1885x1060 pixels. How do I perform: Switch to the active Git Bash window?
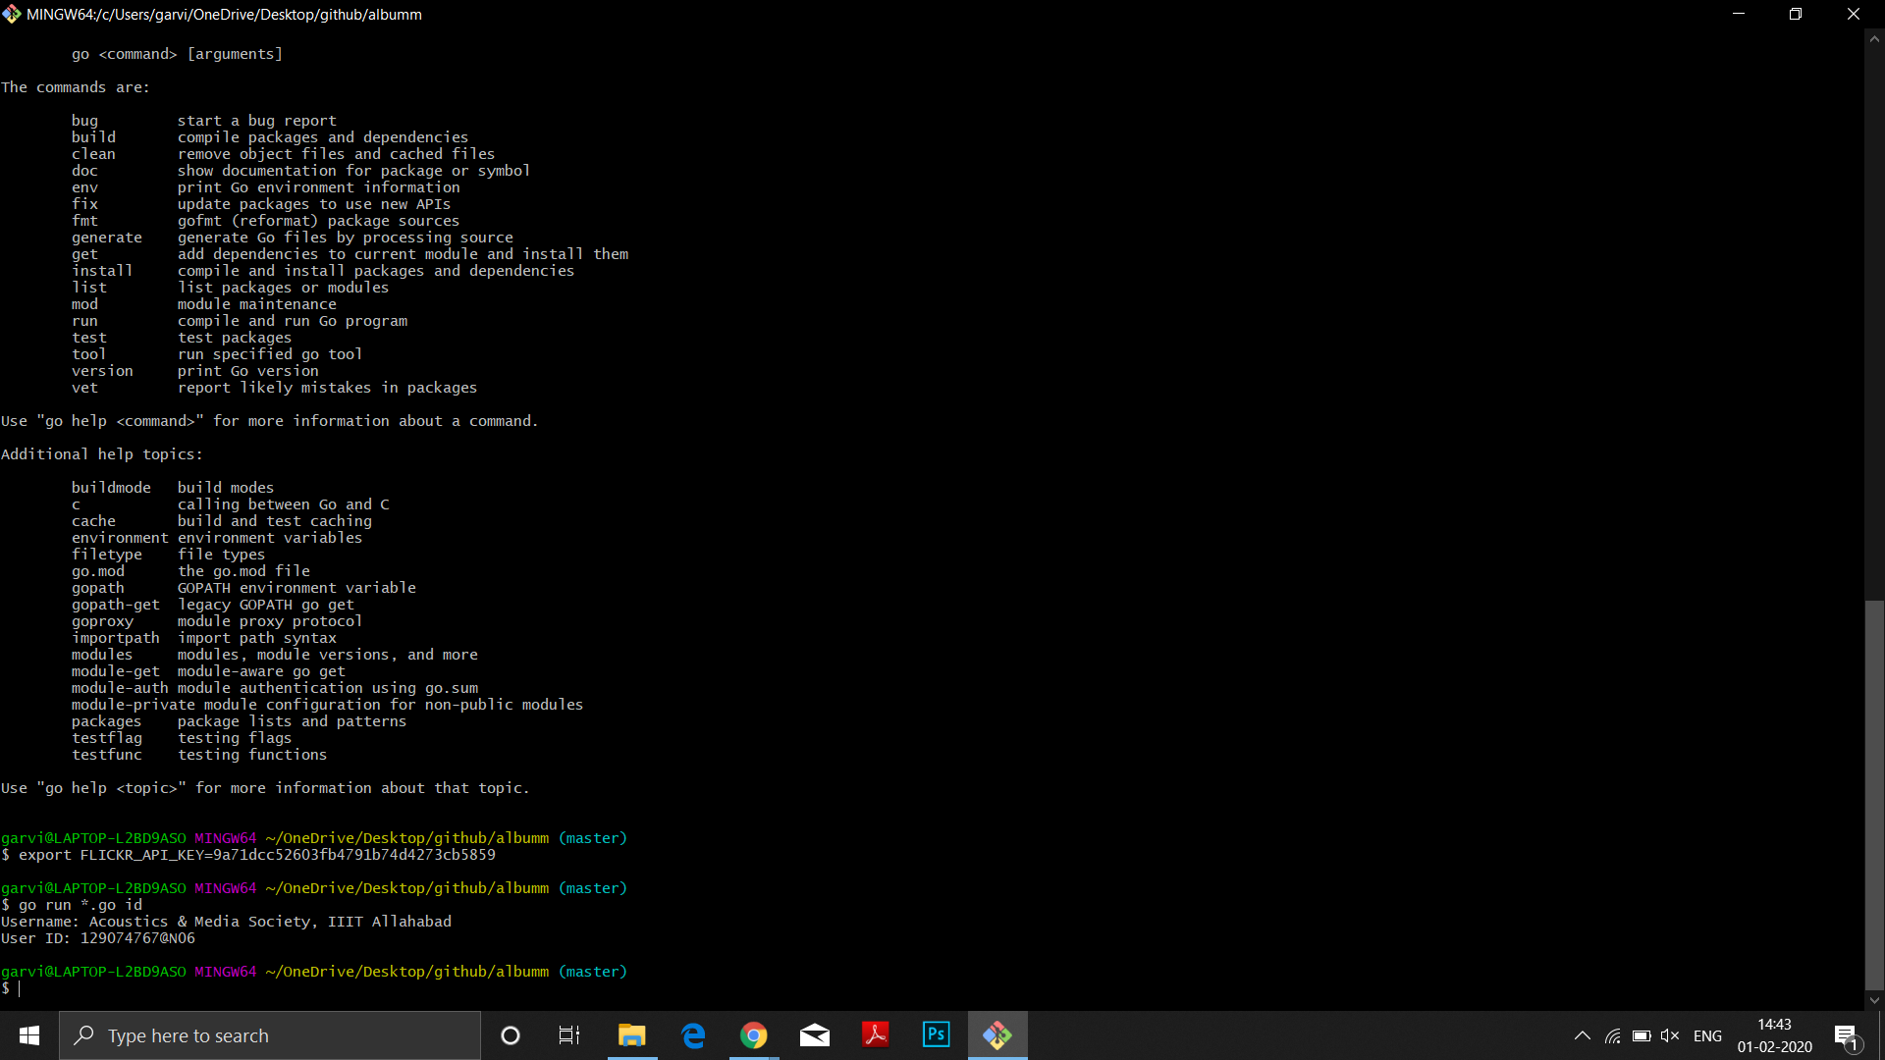tap(997, 1034)
